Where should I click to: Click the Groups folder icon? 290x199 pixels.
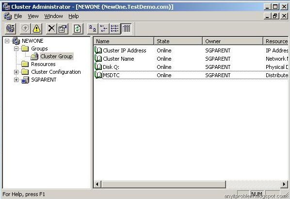(25, 49)
